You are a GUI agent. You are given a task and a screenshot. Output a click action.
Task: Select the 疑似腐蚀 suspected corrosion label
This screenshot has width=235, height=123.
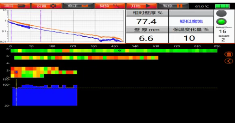[x=191, y=21]
